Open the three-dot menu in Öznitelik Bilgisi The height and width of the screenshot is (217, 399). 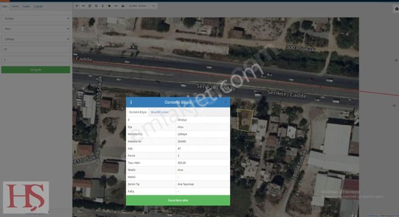tap(131, 102)
